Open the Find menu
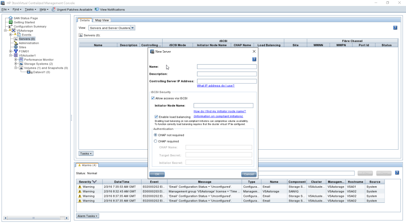This screenshot has width=406, height=223. [17, 10]
